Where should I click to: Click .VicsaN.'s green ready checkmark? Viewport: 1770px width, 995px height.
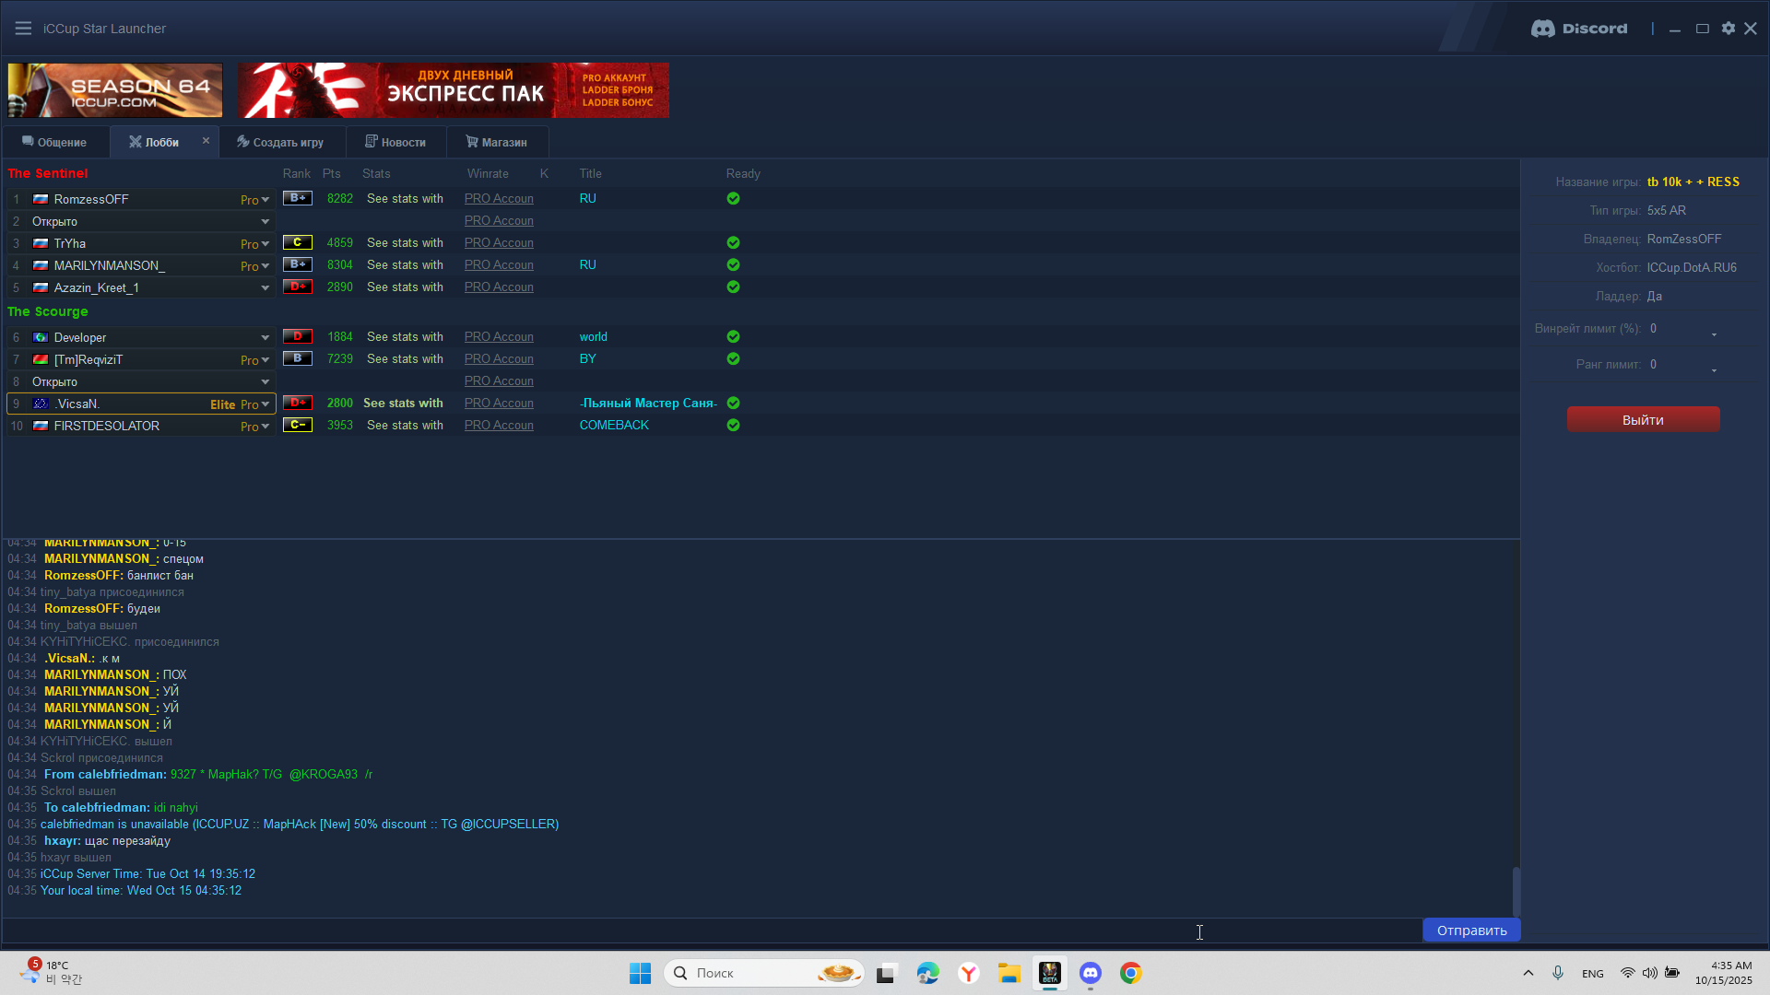(733, 403)
